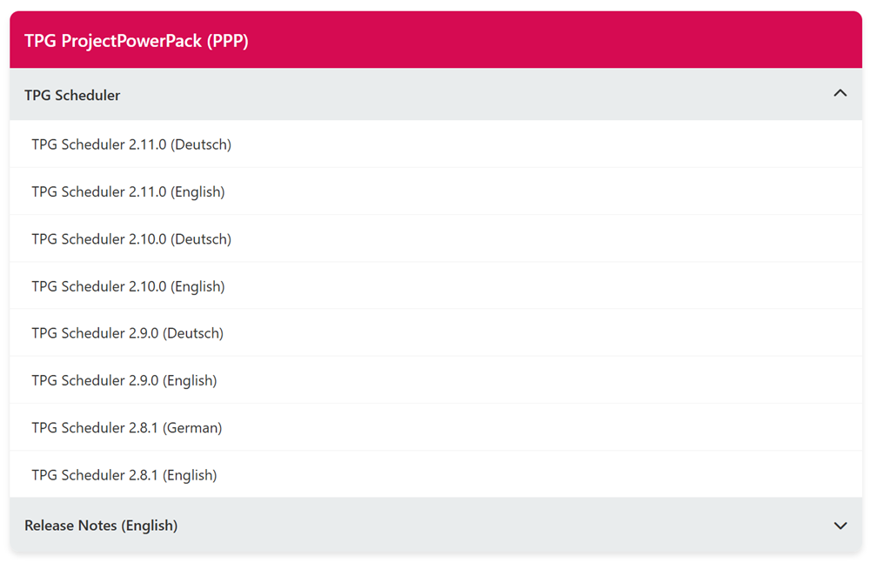
Task: Click the TPG Scheduler accordion header label
Action: pyautogui.click(x=72, y=95)
